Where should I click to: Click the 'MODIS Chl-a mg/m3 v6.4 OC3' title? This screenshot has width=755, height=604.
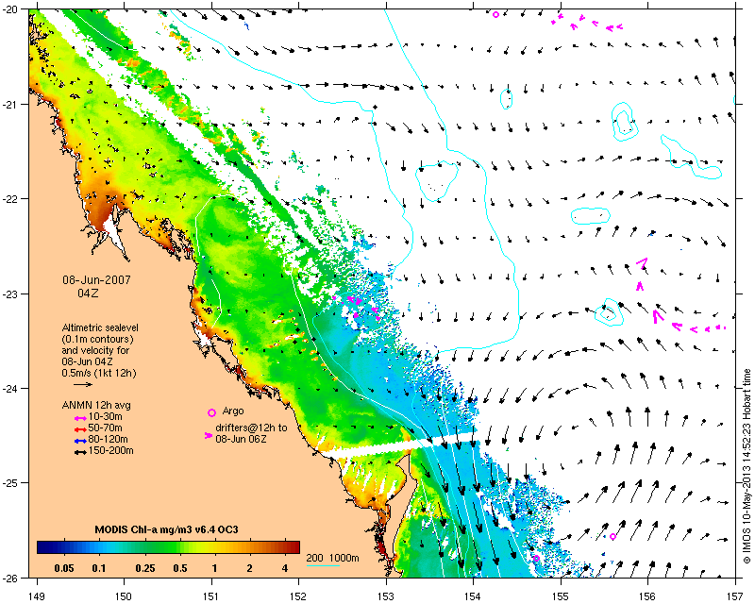point(167,529)
